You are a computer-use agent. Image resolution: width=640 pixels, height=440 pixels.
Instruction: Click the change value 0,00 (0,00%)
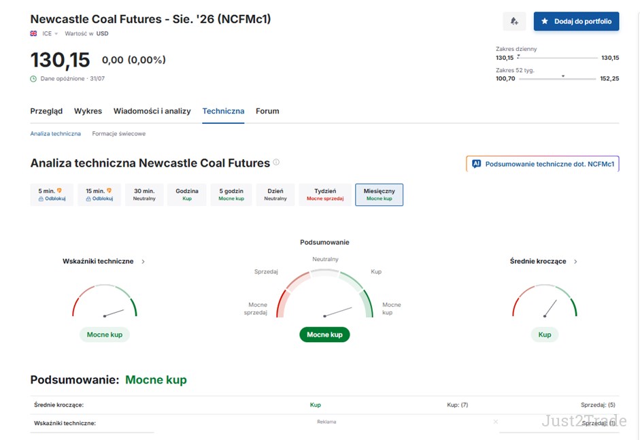click(134, 60)
